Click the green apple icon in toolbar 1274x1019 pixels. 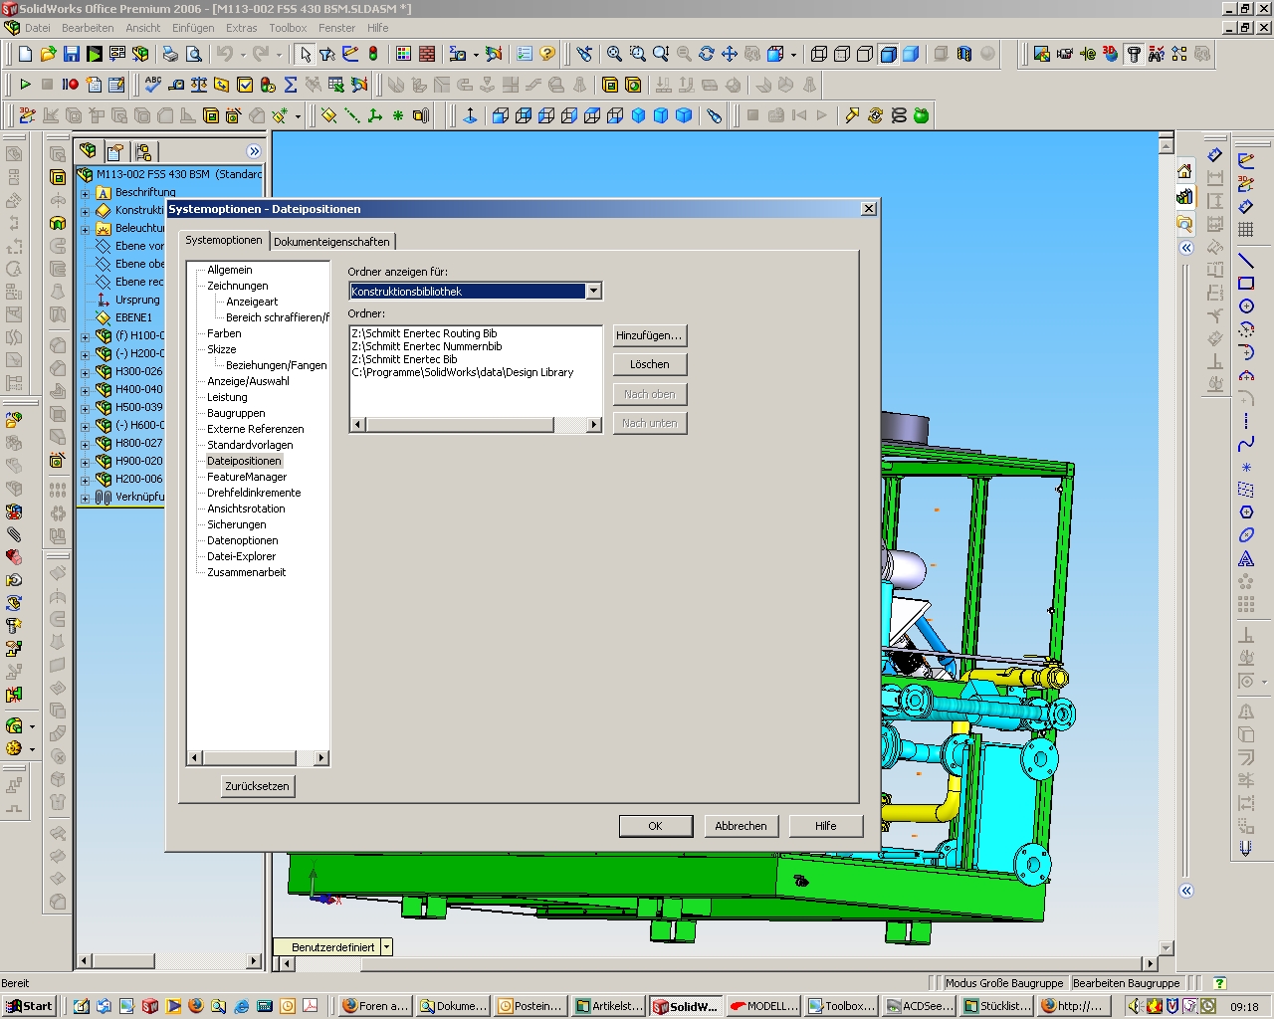[x=922, y=115]
